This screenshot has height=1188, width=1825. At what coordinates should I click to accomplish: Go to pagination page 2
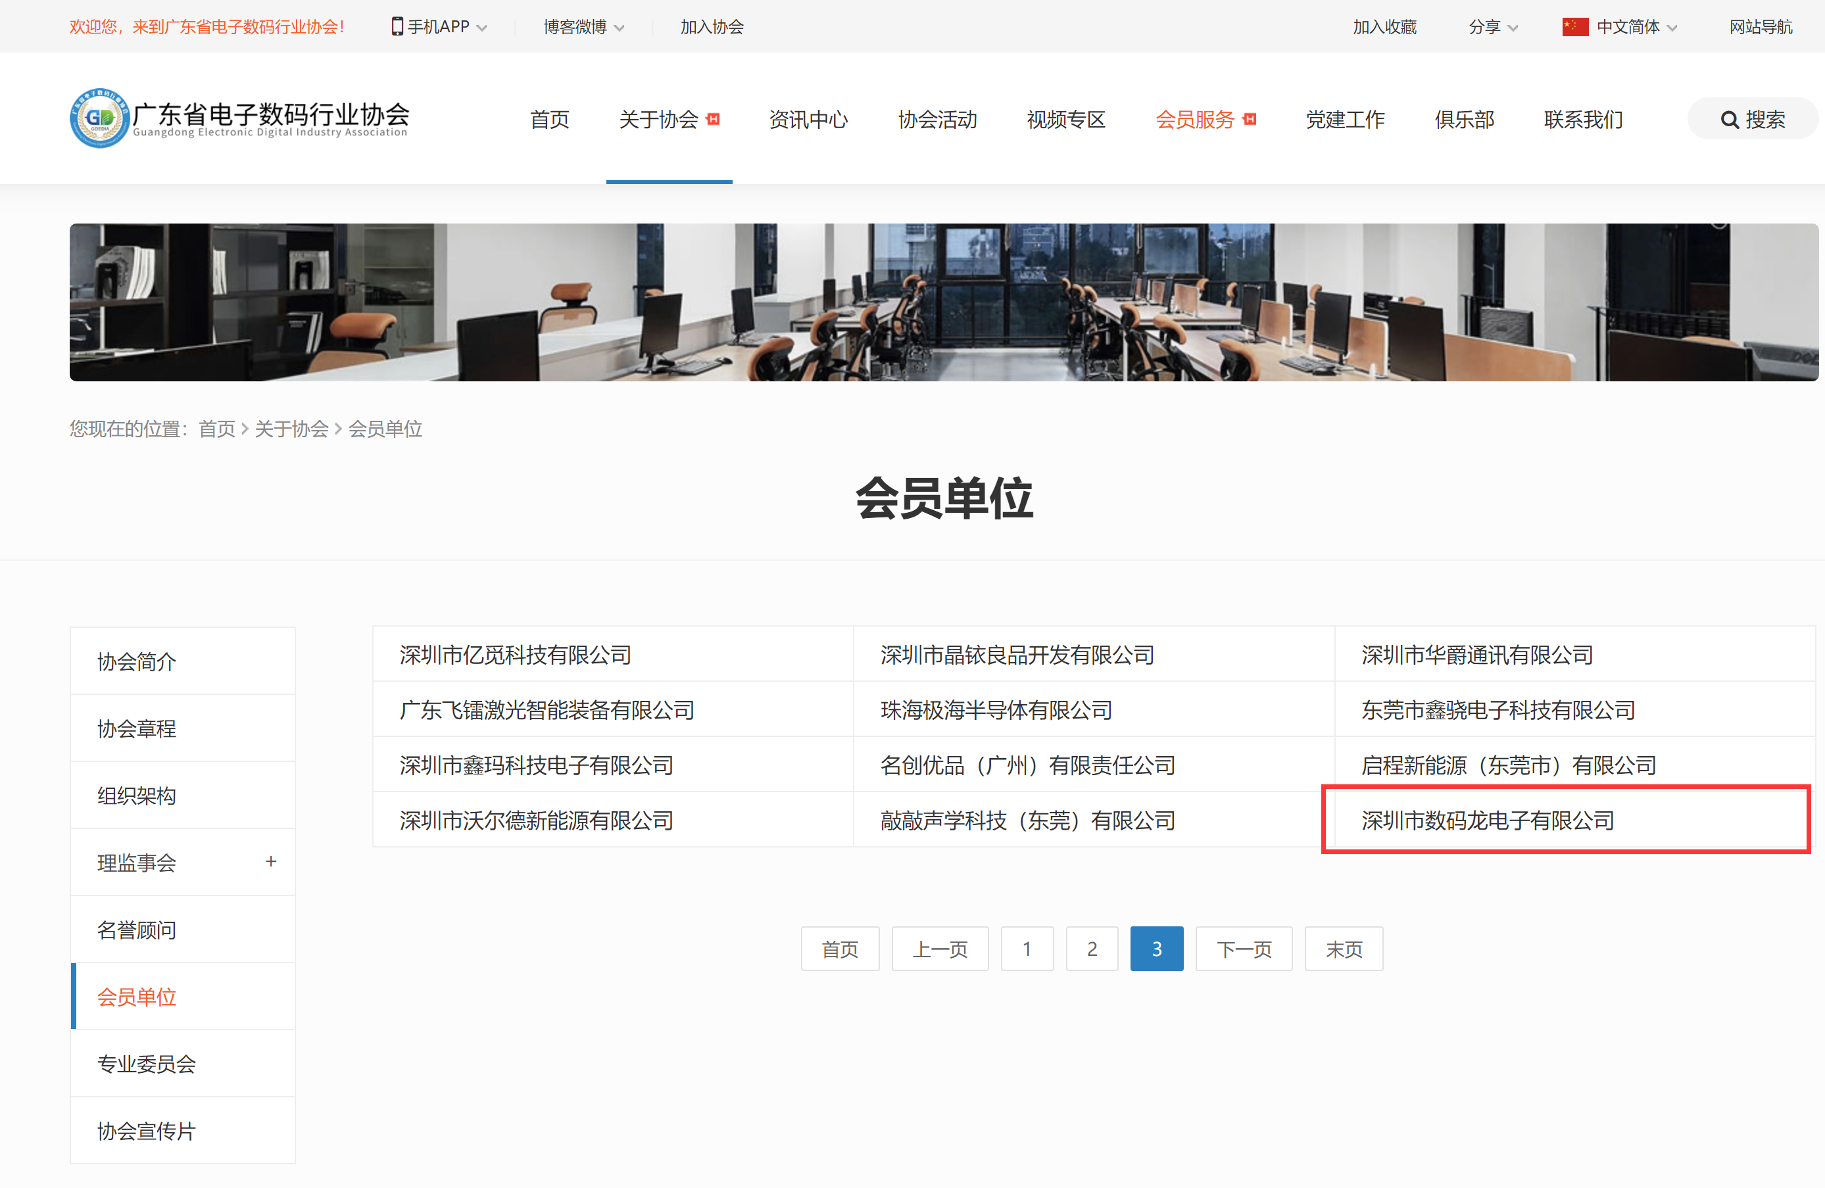[x=1092, y=948]
